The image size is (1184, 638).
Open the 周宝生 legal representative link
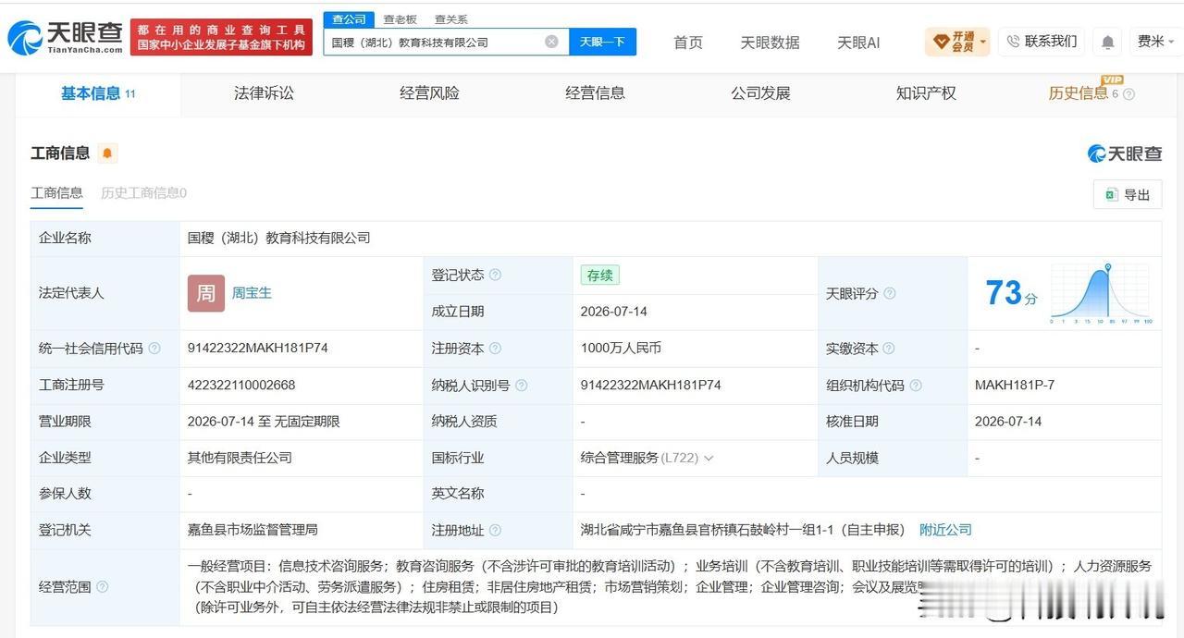(252, 293)
